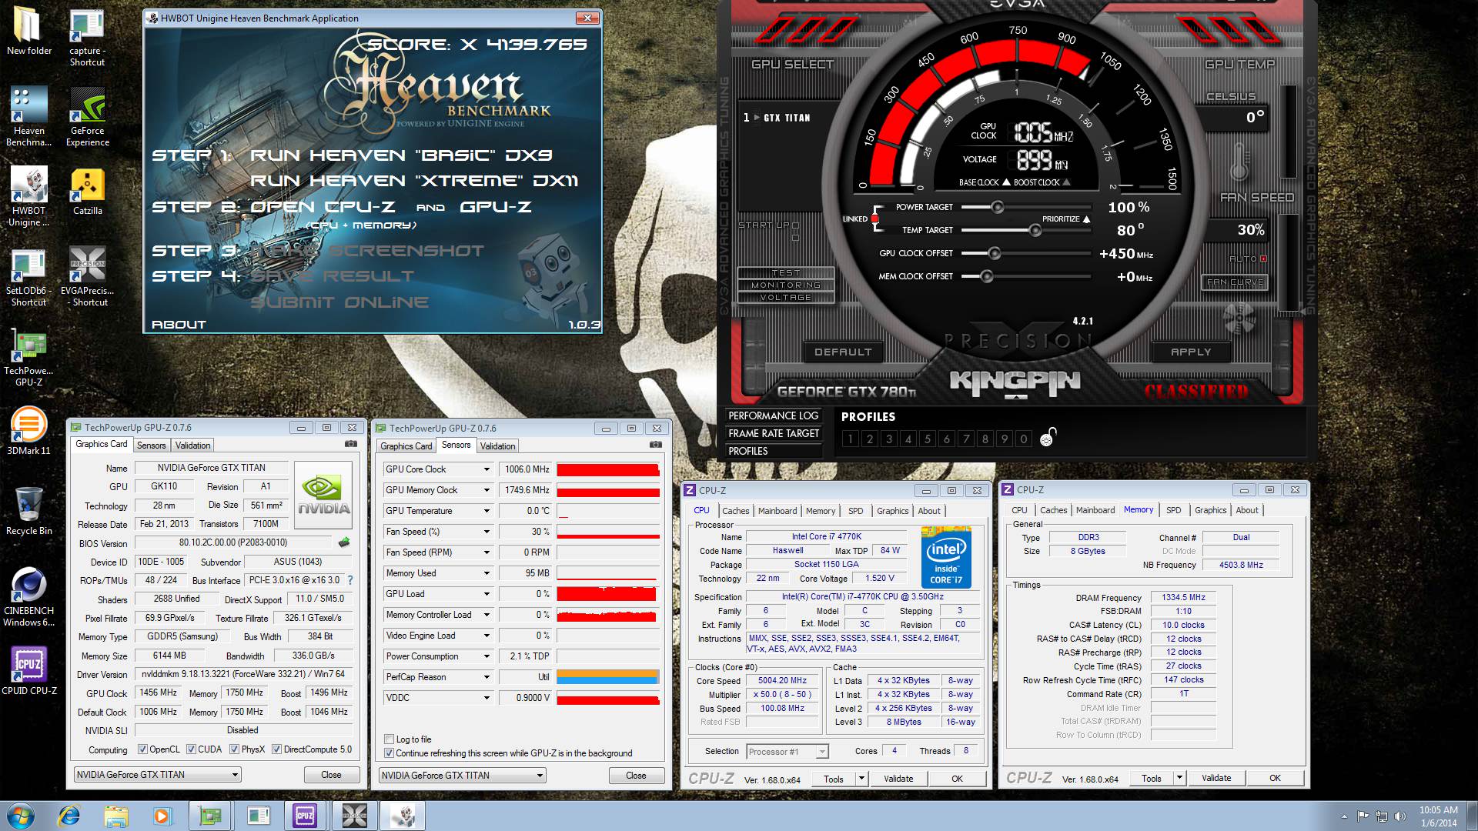
Task: Open the Graphics tab in CPU-Z Memory window
Action: tap(1210, 510)
